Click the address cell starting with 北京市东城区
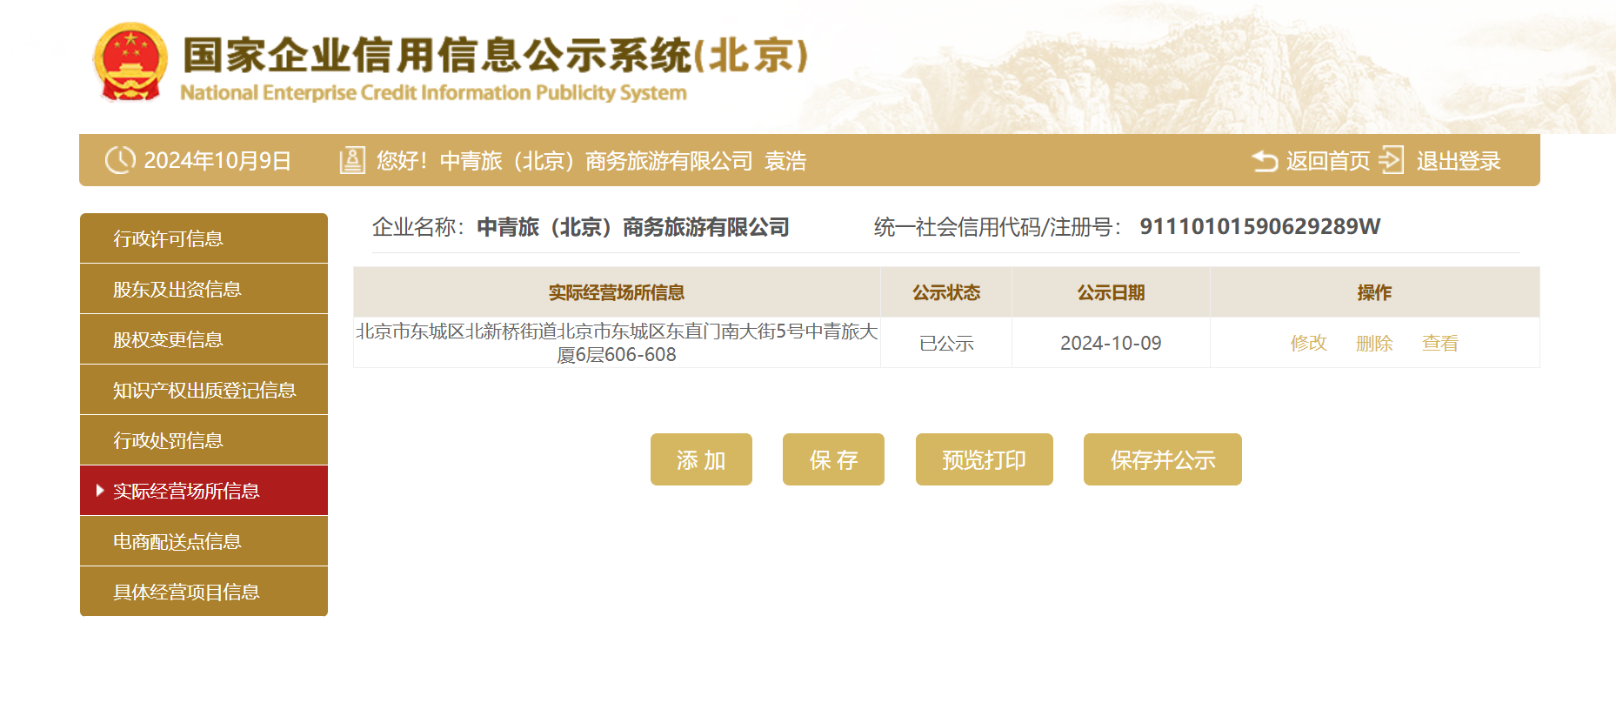Viewport: 1616px width, 703px height. coord(617,343)
